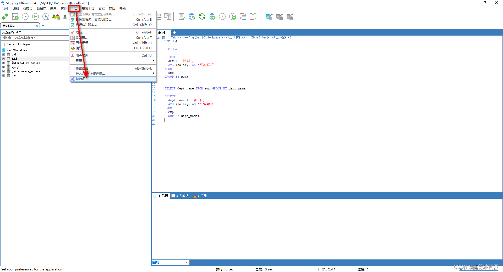Expand the db1 database node
Image resolution: width=503 pixels, height=272 pixels.
tap(4, 54)
